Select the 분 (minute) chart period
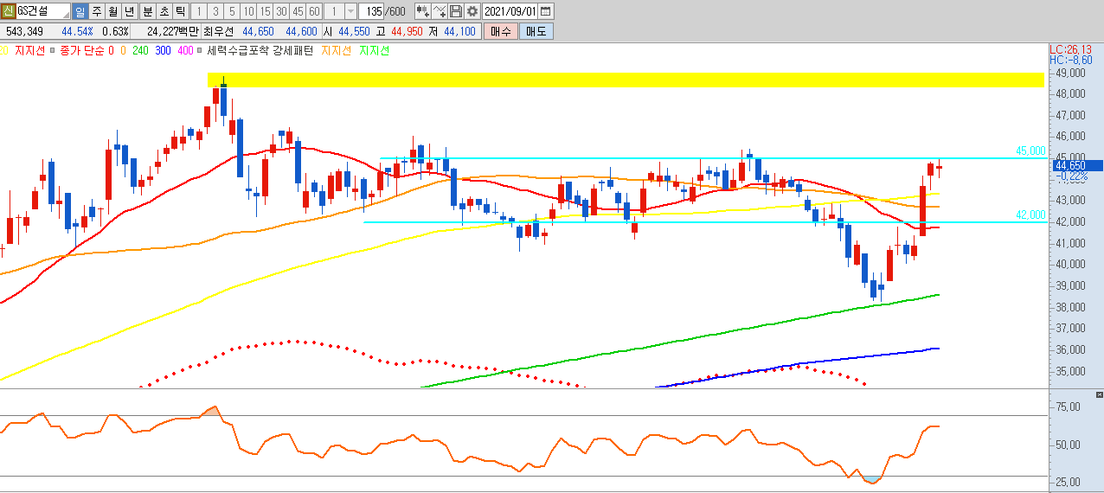This screenshot has width=1104, height=493. click(x=146, y=11)
